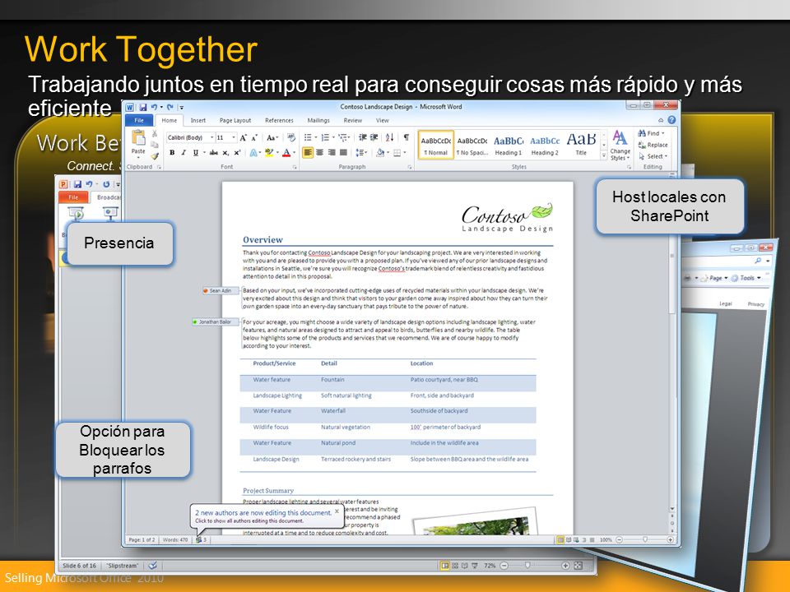The image size is (790, 592).
Task: Toggle Bold formatting
Action: point(172,153)
